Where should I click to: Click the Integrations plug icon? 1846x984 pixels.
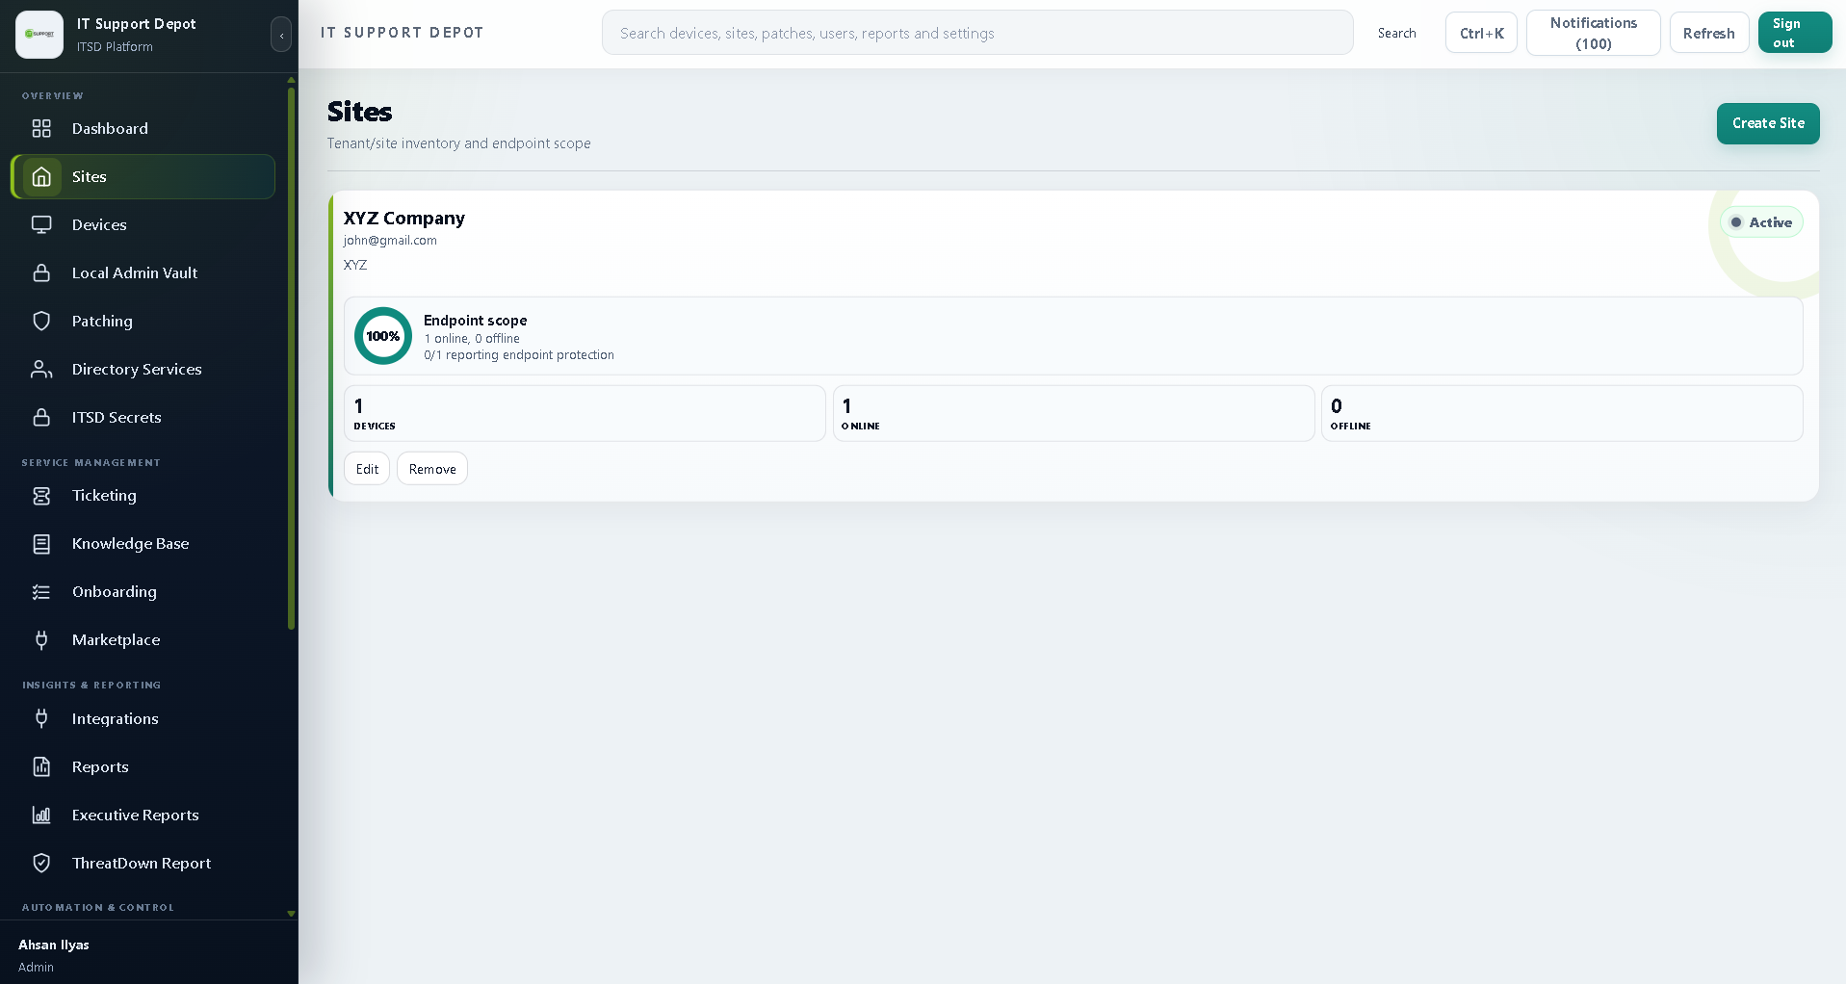click(41, 718)
